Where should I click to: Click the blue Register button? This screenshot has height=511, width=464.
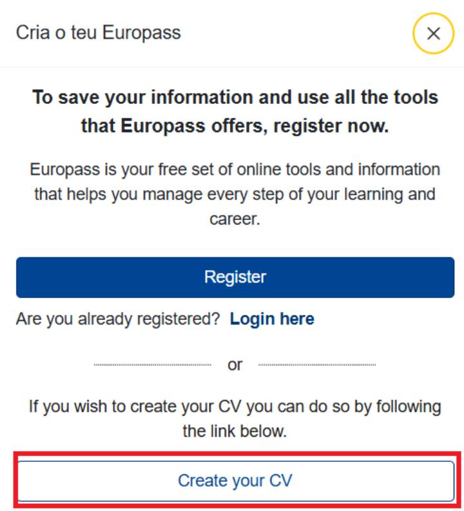tap(235, 277)
